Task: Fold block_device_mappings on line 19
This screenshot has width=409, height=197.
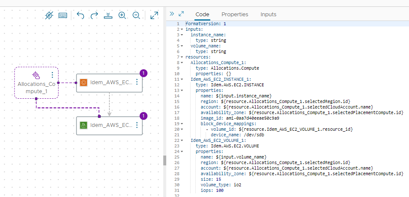Action: click(182, 123)
